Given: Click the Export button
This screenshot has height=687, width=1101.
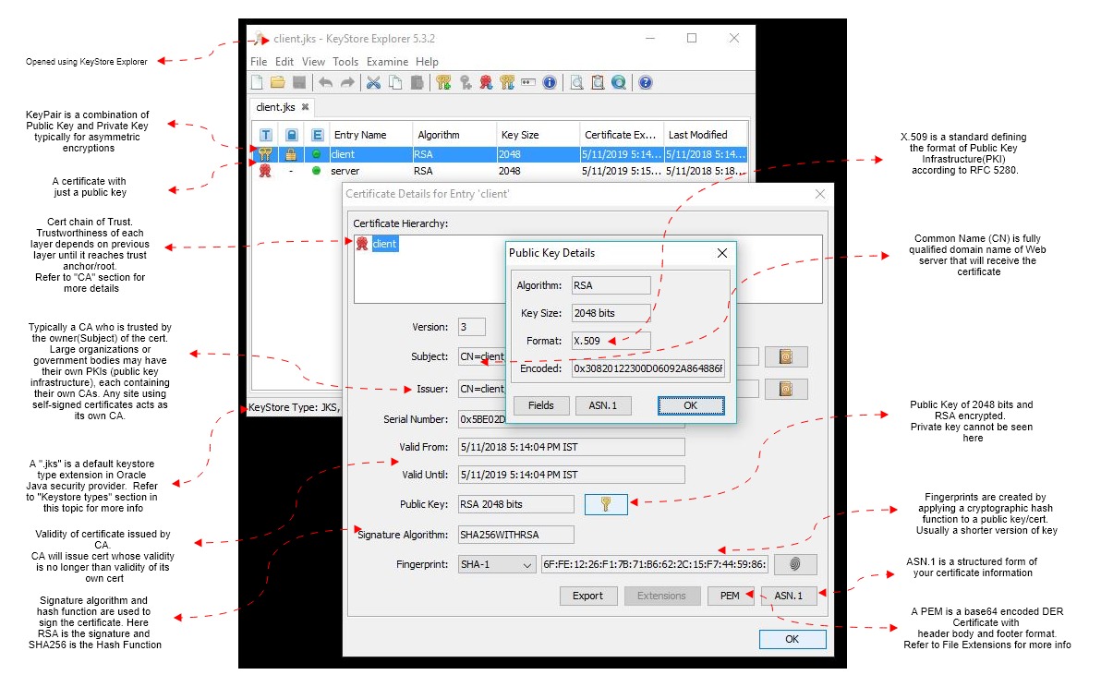Looking at the screenshot, I should point(588,596).
